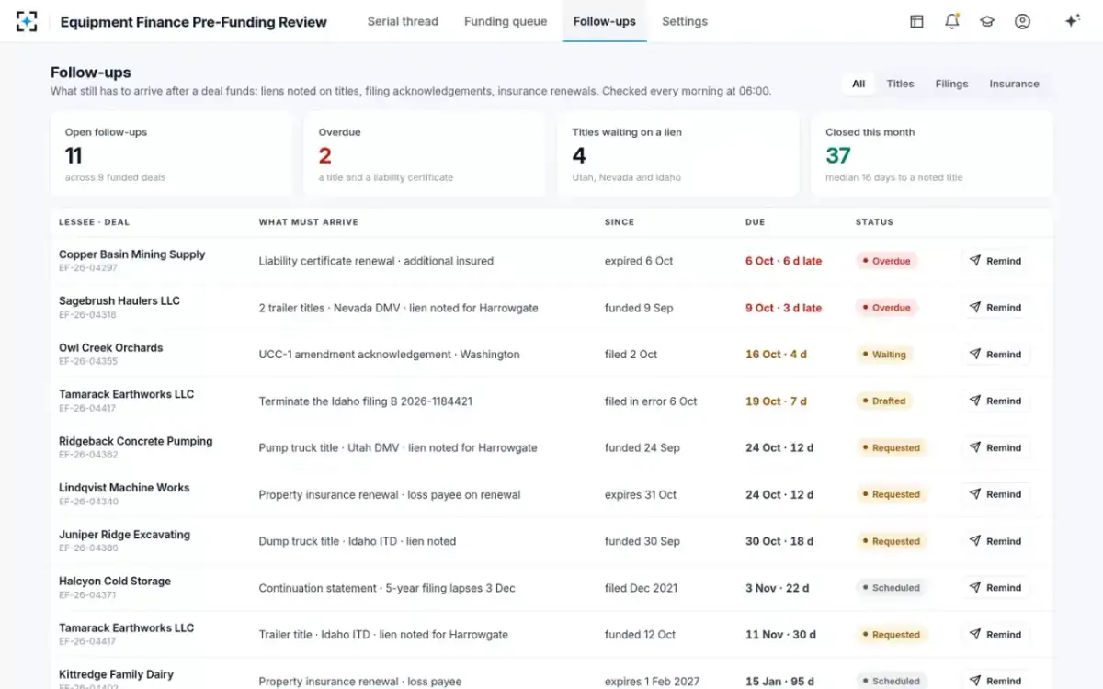This screenshot has width=1103, height=689.
Task: Open the user account icon
Action: [1022, 21]
